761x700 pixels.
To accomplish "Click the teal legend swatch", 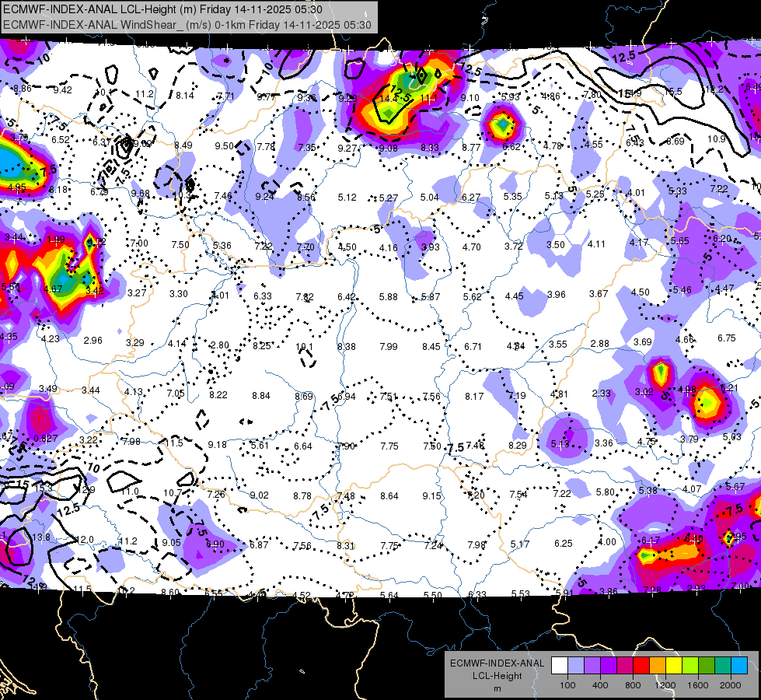I will 723,666.
